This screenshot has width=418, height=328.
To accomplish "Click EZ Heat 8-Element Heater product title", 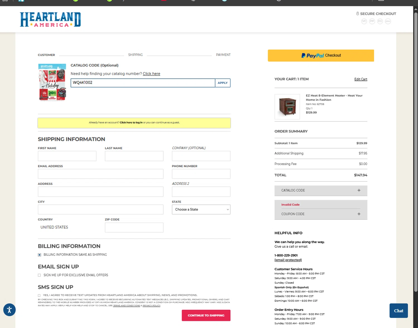I will 334,98.
